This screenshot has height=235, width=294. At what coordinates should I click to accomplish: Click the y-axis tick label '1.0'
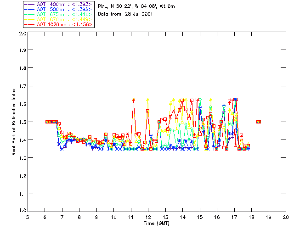(x=23, y=210)
